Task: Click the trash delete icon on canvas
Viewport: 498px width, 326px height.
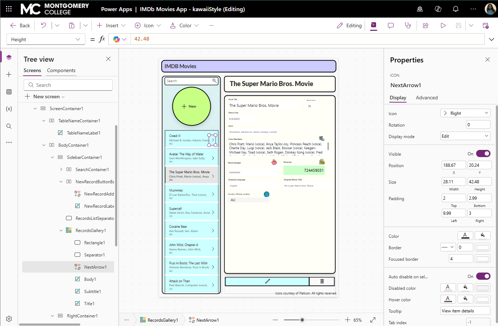Action: pos(322,281)
